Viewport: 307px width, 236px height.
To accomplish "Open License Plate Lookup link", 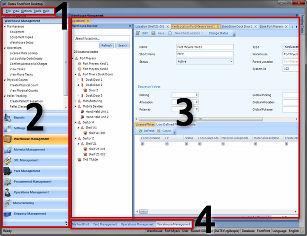I will [24, 53].
